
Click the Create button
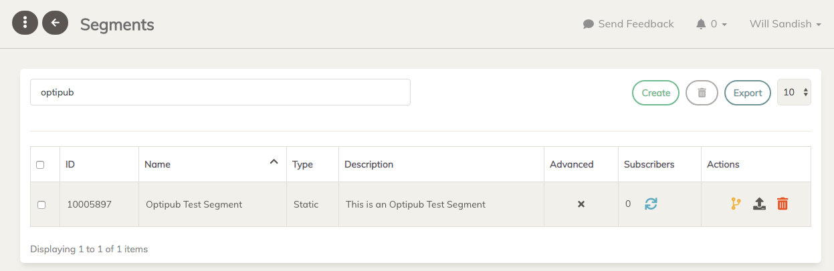(x=655, y=93)
